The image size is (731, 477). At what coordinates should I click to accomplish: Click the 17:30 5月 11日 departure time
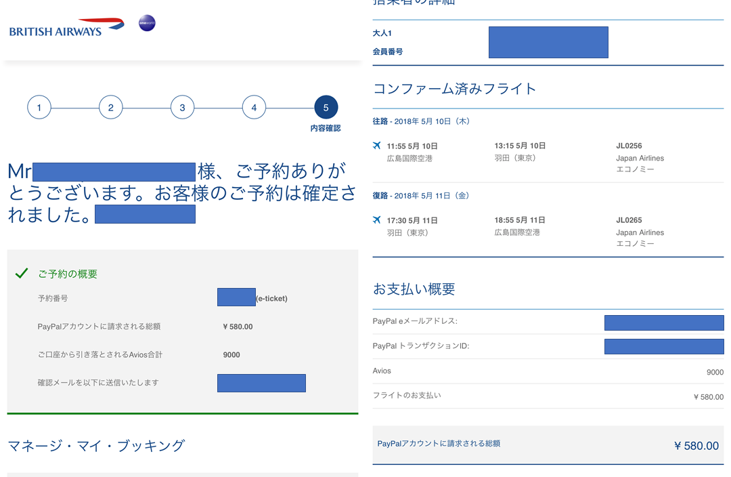click(x=412, y=220)
